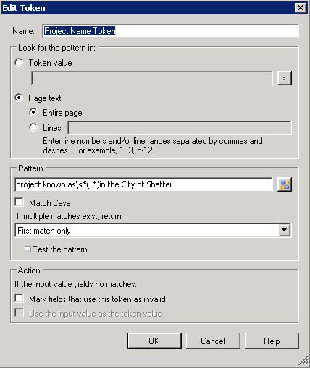The height and width of the screenshot is (368, 310).
Task: Click in the Name text field
Action: coord(170,31)
